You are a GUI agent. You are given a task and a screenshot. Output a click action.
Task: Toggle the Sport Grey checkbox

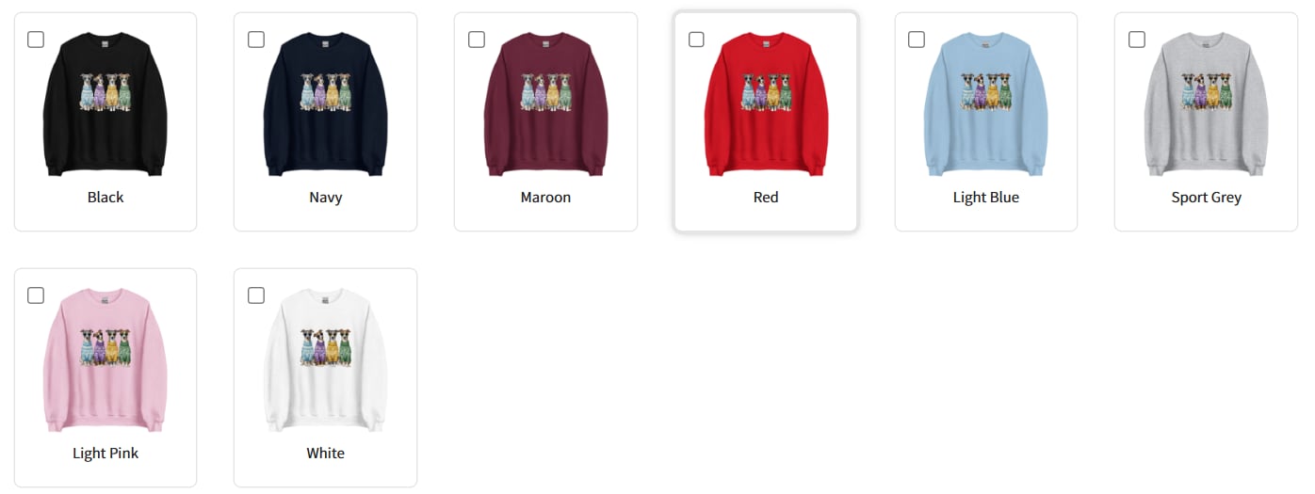(1137, 40)
